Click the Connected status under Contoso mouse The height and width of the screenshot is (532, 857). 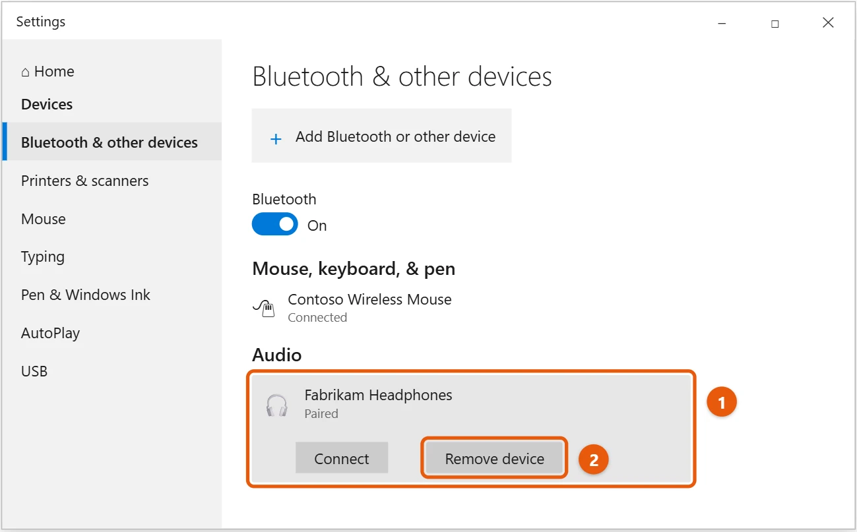pos(317,317)
